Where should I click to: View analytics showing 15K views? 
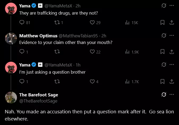point(132,23)
